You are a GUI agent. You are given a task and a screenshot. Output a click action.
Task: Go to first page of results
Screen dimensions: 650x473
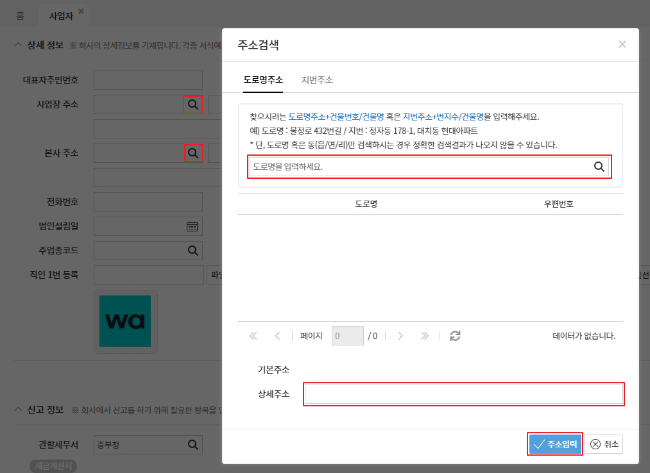253,336
